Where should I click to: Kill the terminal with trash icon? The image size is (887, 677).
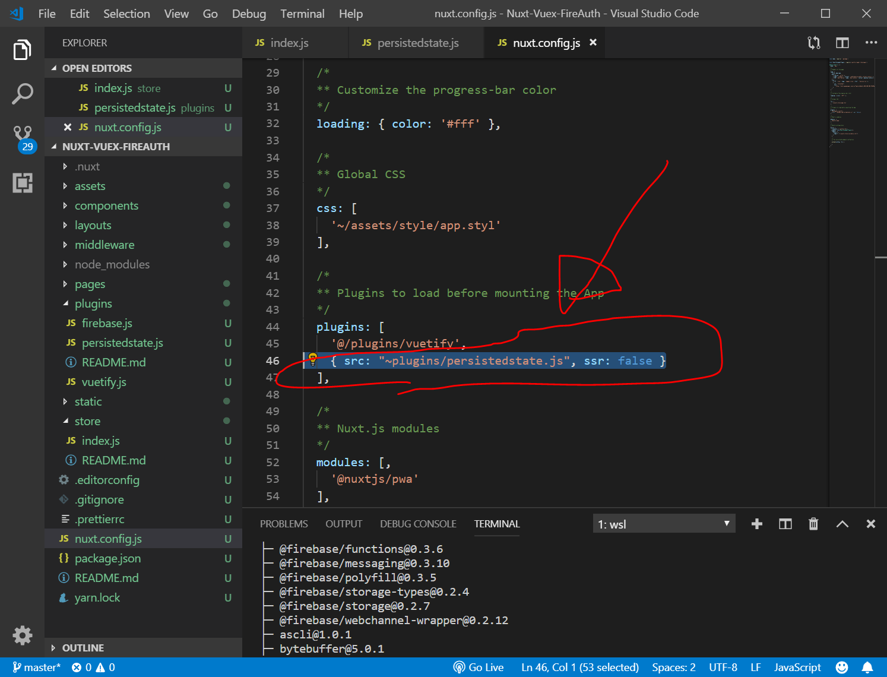tap(813, 524)
